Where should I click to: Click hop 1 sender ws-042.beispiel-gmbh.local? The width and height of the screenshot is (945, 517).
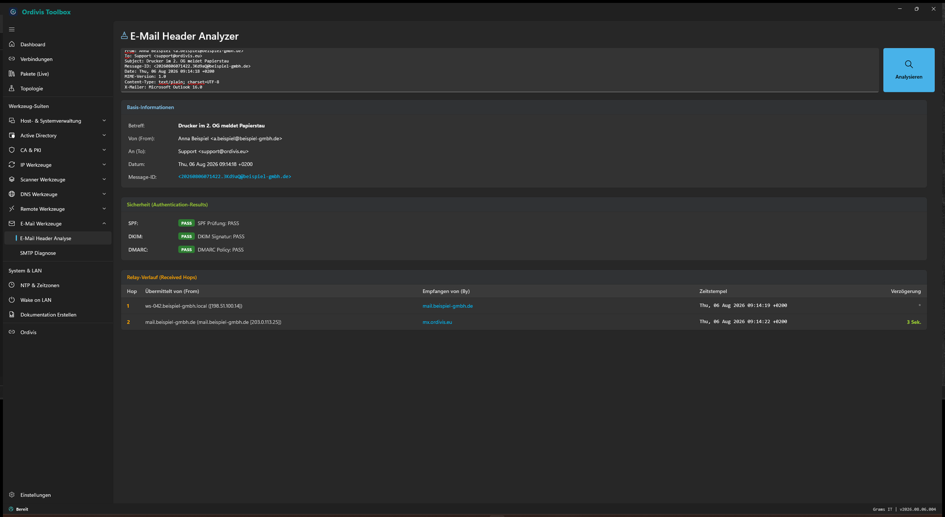coord(194,306)
